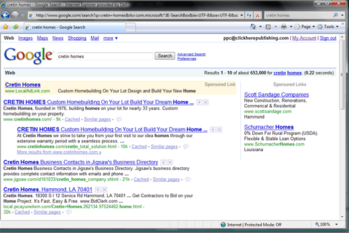Click the Google Search button
The image size is (349, 233).
[x=165, y=56]
